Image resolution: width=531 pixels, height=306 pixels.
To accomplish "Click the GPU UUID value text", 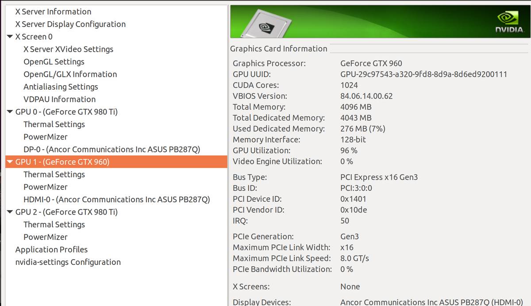I will [423, 74].
